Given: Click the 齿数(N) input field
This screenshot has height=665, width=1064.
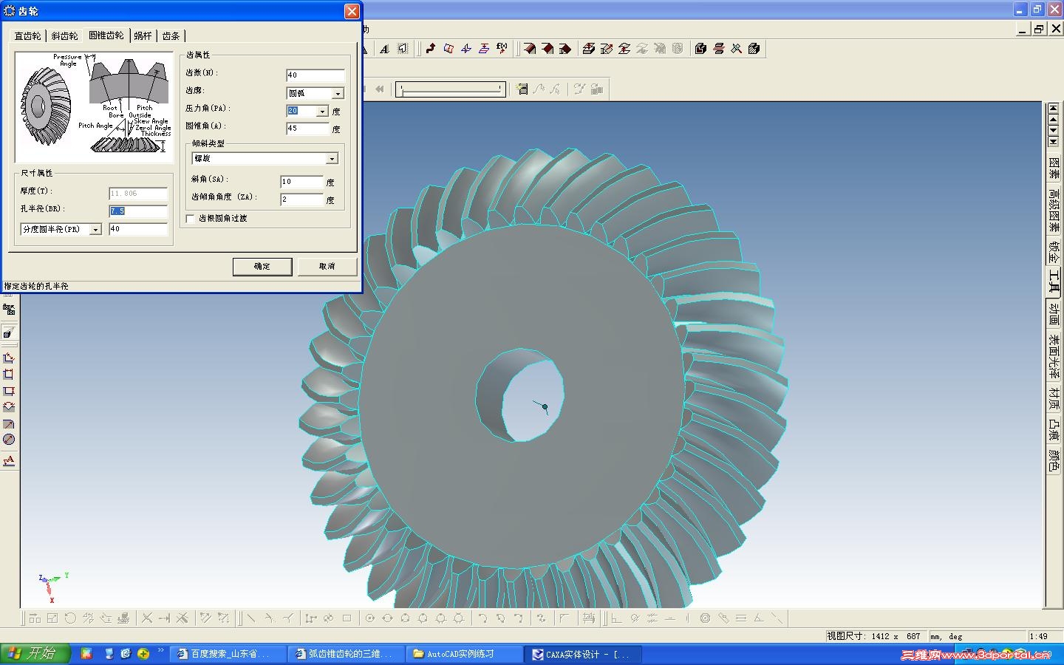Looking at the screenshot, I should [x=316, y=75].
